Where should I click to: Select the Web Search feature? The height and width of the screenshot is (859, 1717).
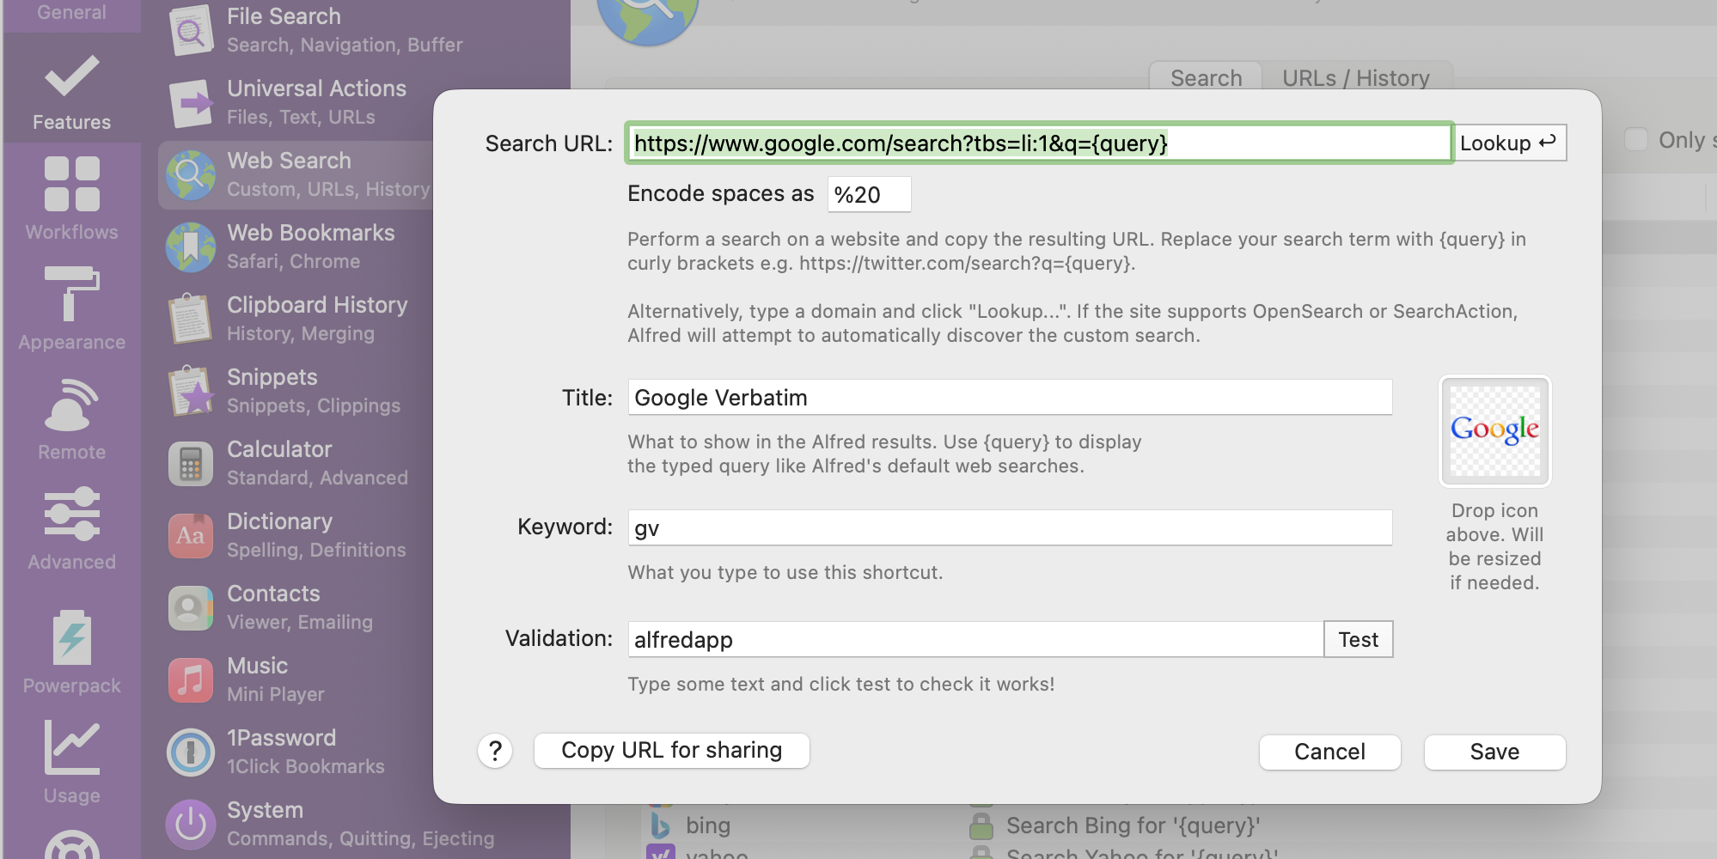point(296,174)
